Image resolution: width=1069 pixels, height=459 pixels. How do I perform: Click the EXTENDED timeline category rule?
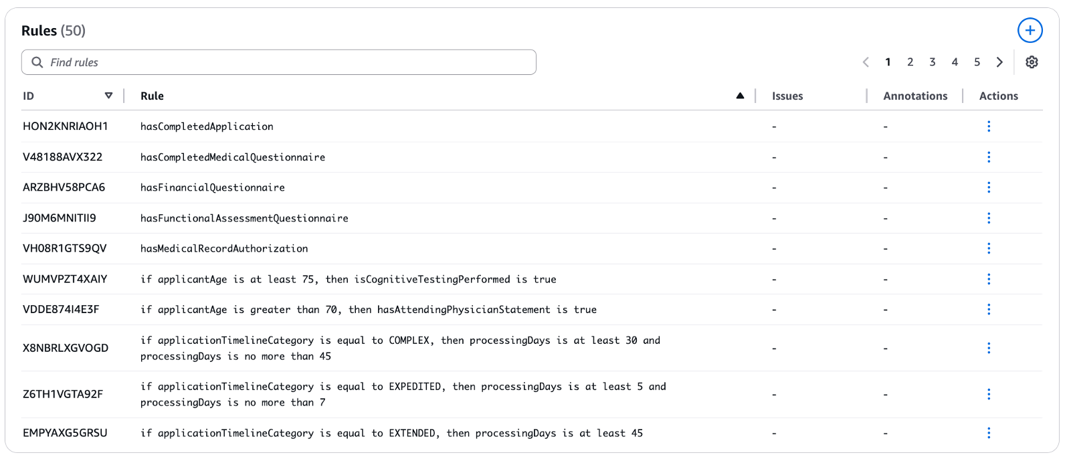[391, 433]
